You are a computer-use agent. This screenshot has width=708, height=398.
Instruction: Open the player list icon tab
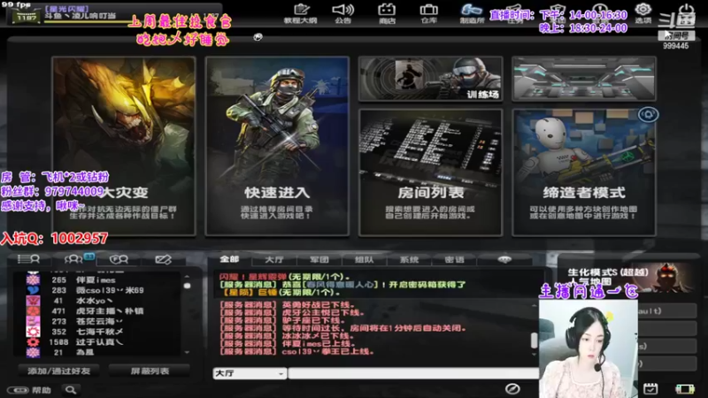coord(28,259)
